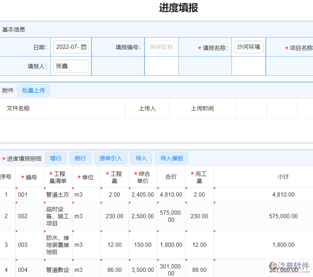Click 删行 to delete a row
This screenshot has width=313, height=277.
80,158
